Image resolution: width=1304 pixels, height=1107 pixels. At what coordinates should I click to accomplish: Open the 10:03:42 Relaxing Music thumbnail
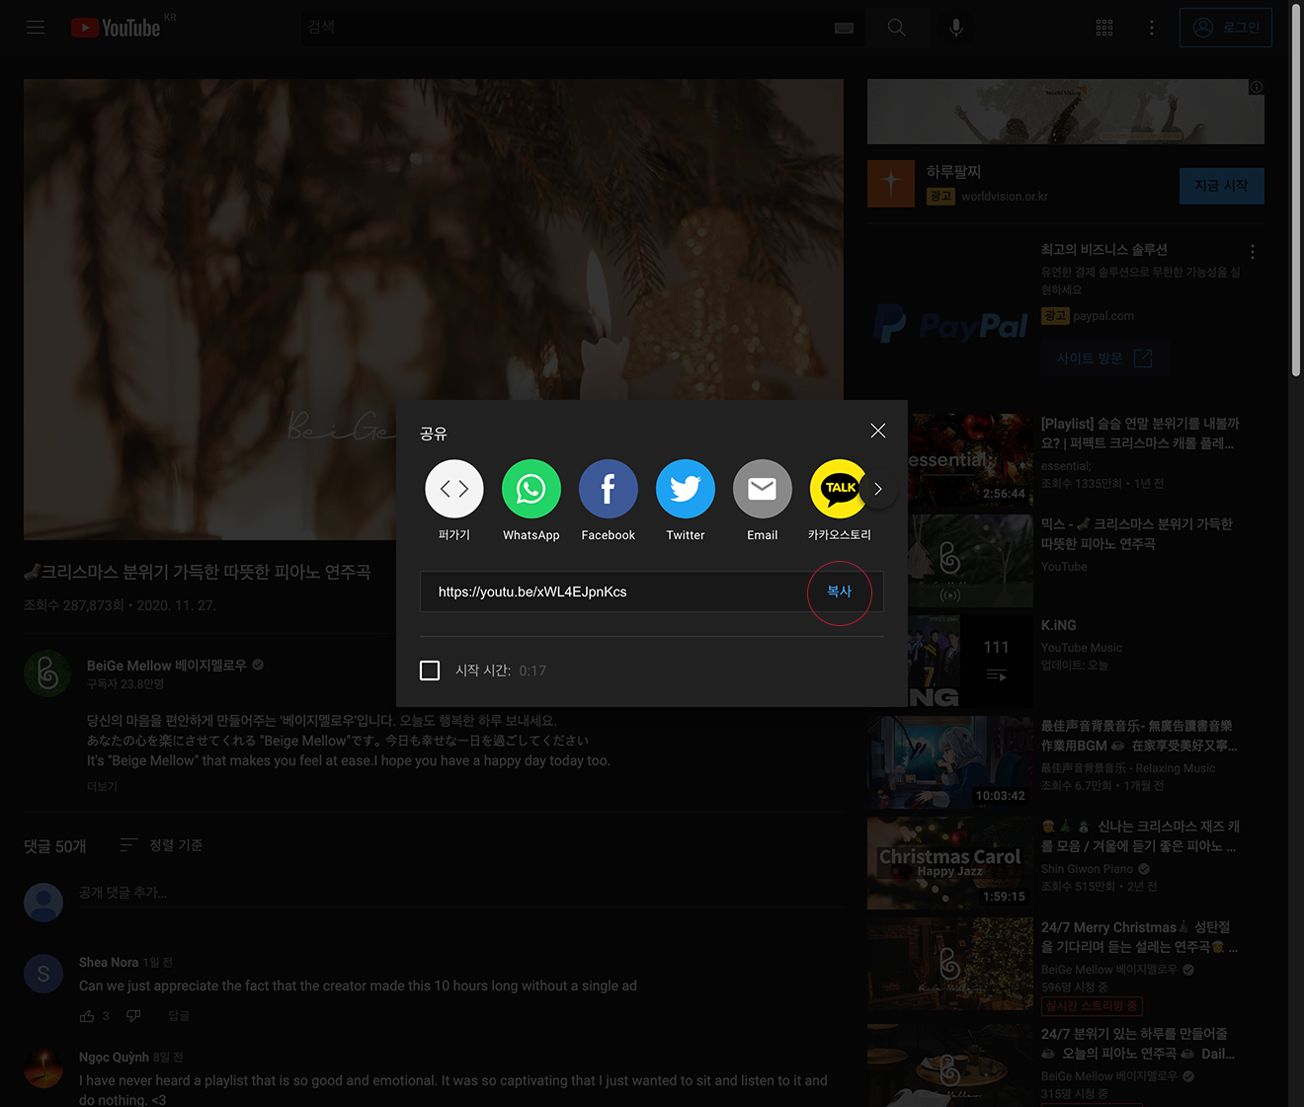950,762
